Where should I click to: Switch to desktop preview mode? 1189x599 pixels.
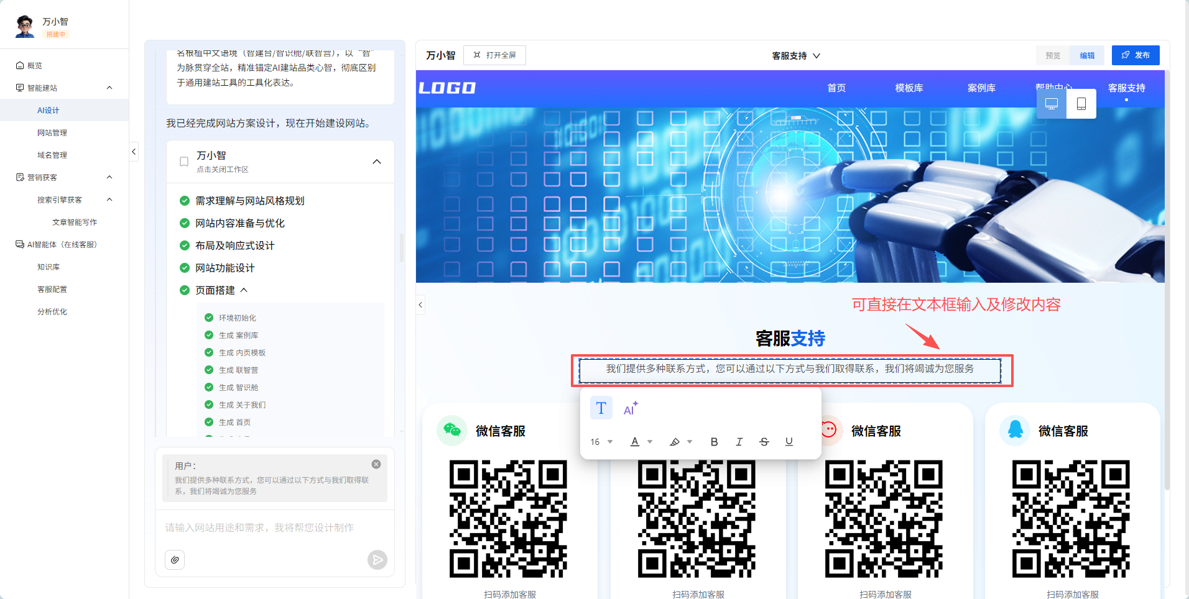(x=1052, y=104)
